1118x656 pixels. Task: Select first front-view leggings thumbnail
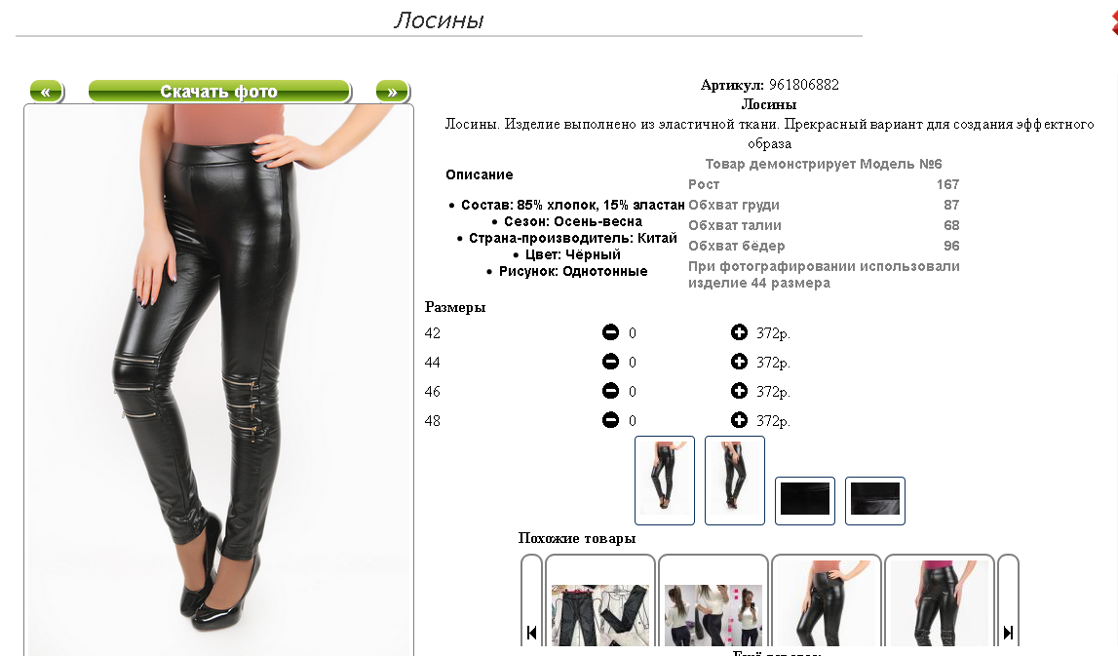tap(665, 480)
